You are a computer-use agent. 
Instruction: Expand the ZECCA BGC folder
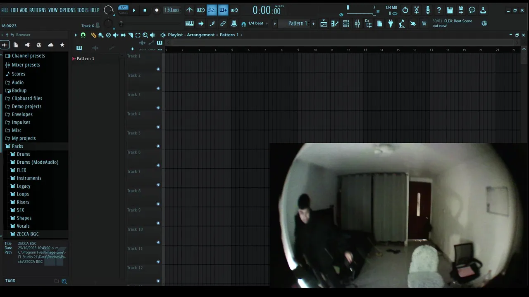(27, 234)
